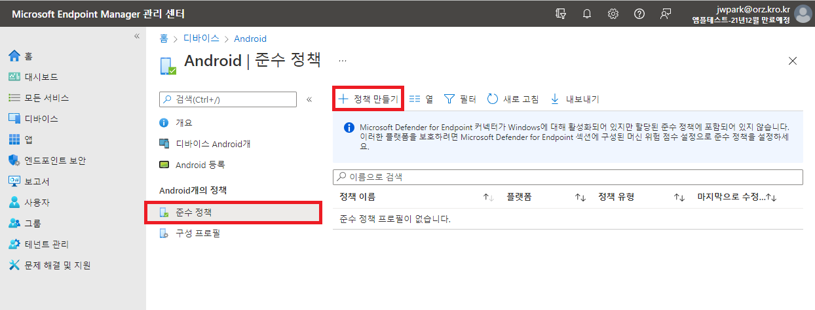Click the 홈 breadcrumb link
Screen dimensions: 815x310
164,39
